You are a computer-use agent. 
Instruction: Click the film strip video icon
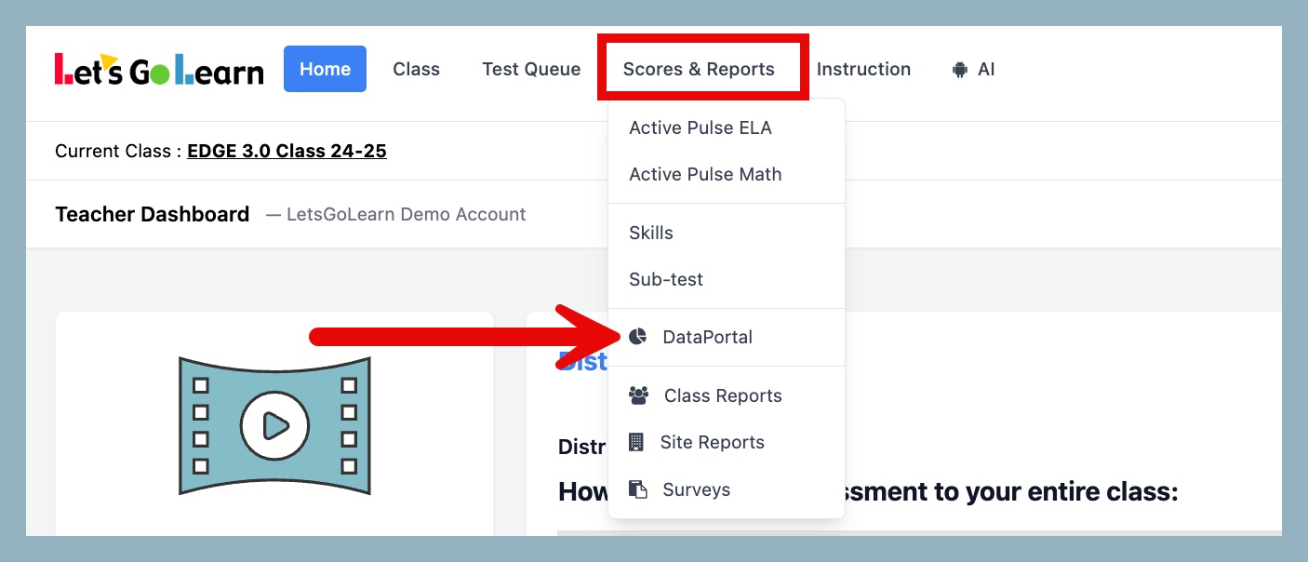pyautogui.click(x=274, y=425)
